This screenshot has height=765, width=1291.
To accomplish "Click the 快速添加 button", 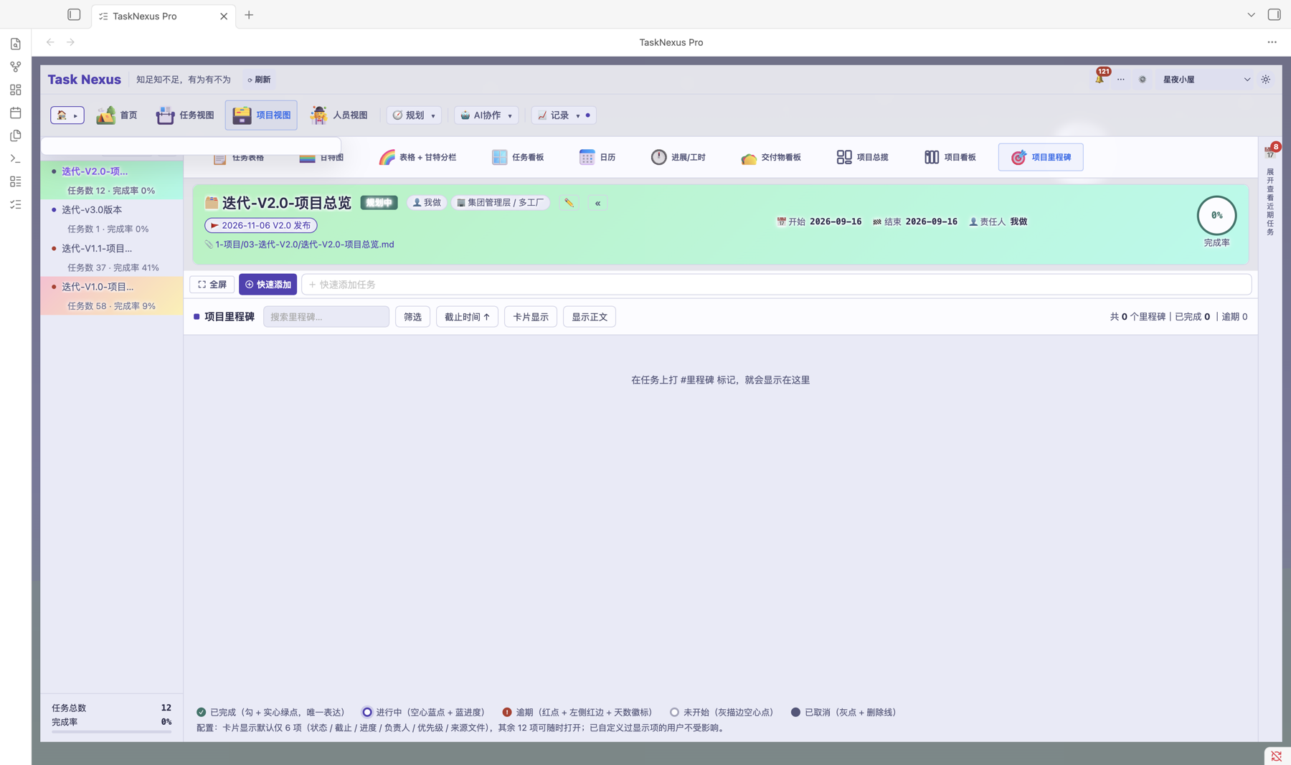I will [268, 285].
